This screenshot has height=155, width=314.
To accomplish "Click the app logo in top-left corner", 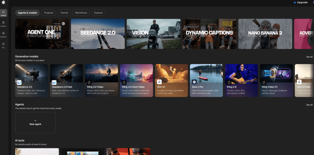I will click(3, 2).
